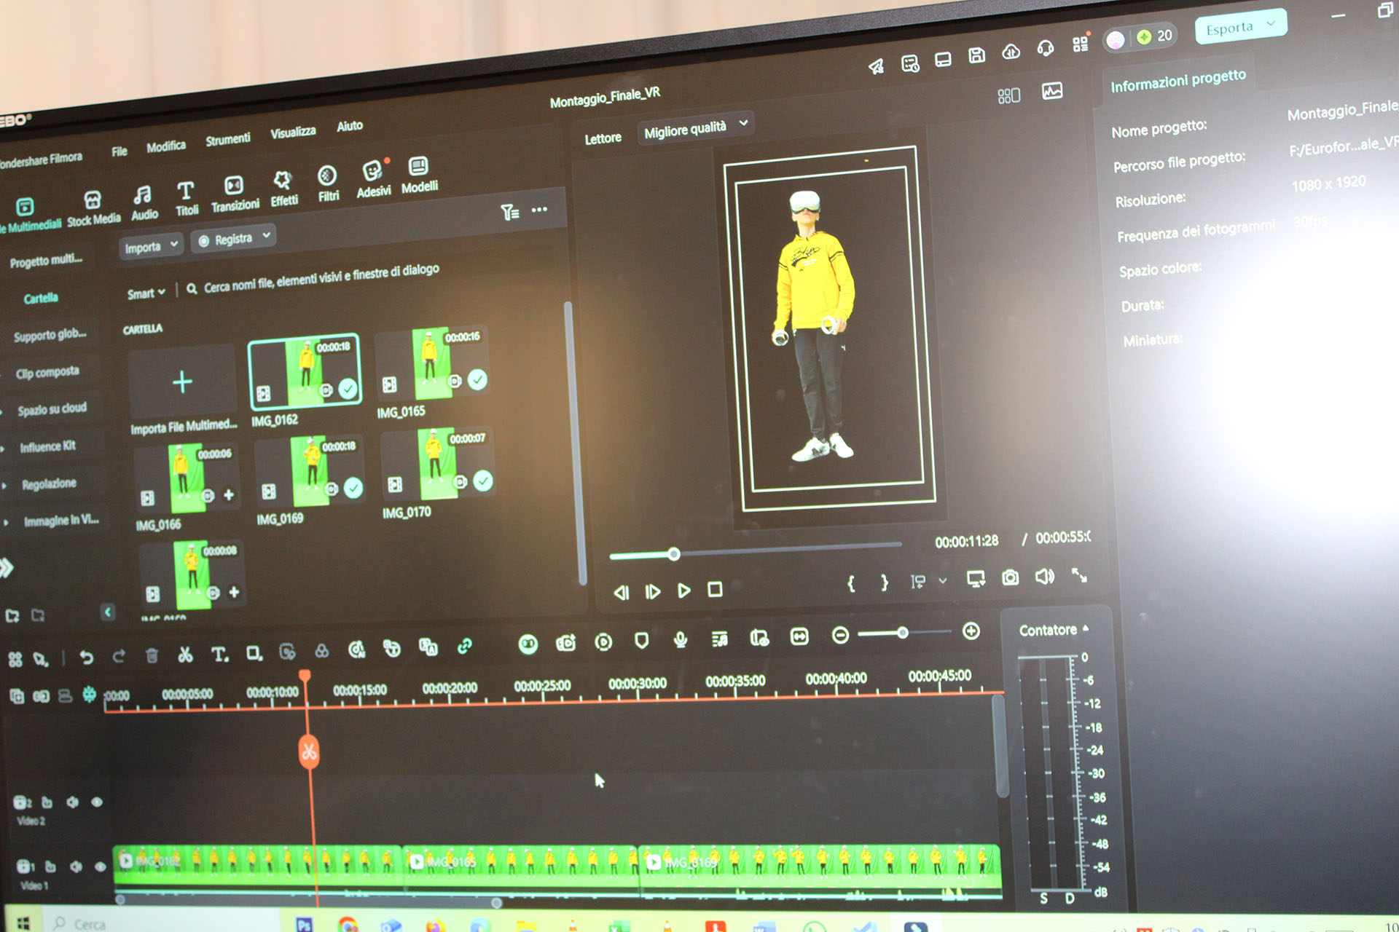Take a snapshot of preview
1399x932 pixels.
1010,578
